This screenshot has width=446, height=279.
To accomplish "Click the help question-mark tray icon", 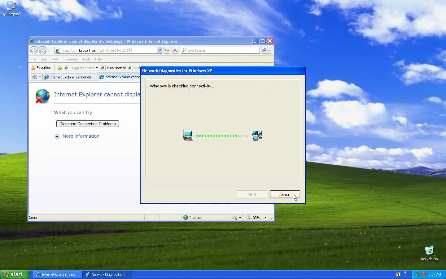I will pos(398,274).
